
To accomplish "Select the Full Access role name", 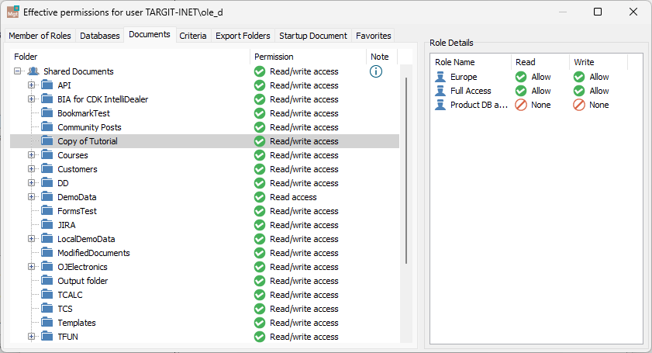I will click(471, 91).
